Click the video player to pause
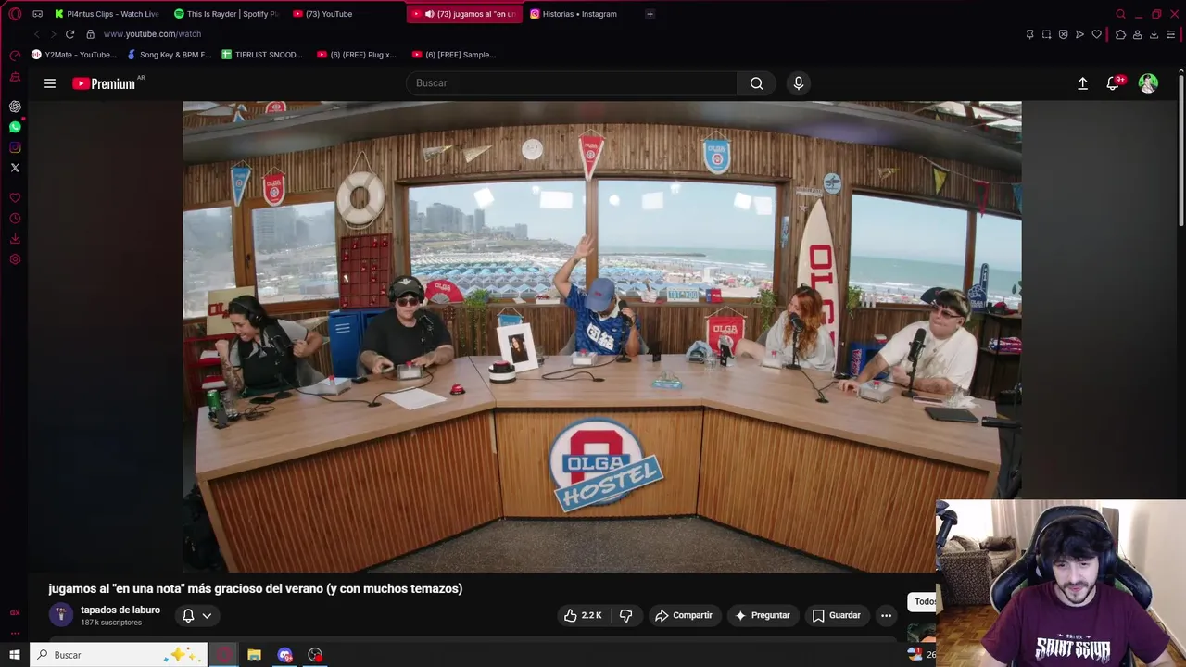 tap(602, 336)
